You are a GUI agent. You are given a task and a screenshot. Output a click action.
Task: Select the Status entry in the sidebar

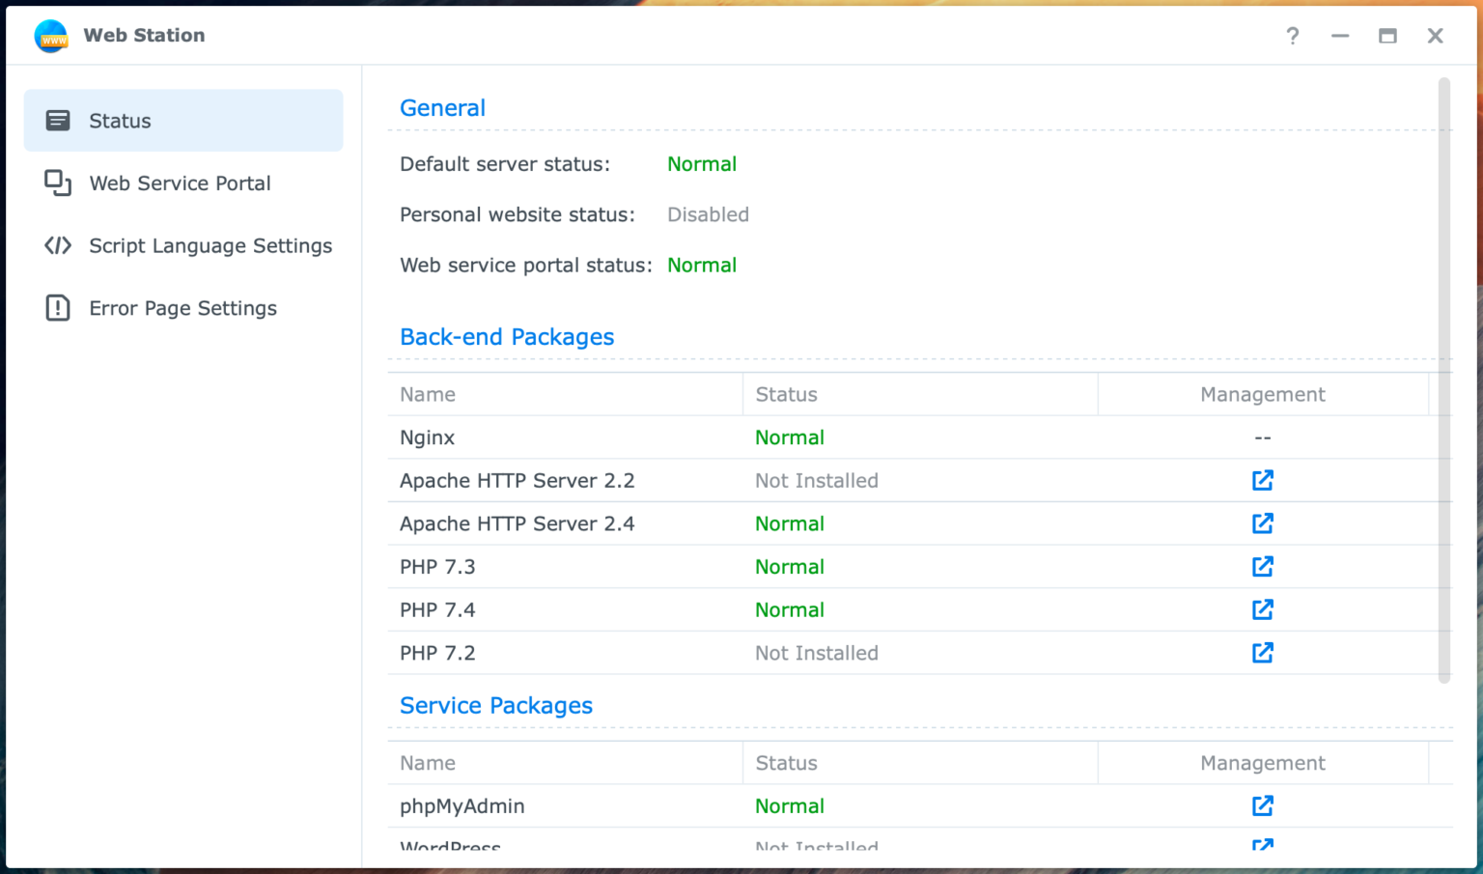click(x=120, y=120)
